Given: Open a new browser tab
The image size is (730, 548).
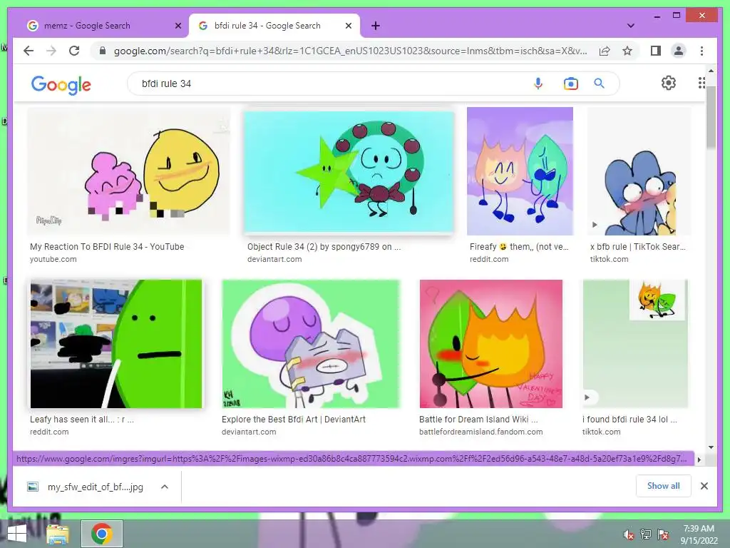Looking at the screenshot, I should (376, 26).
